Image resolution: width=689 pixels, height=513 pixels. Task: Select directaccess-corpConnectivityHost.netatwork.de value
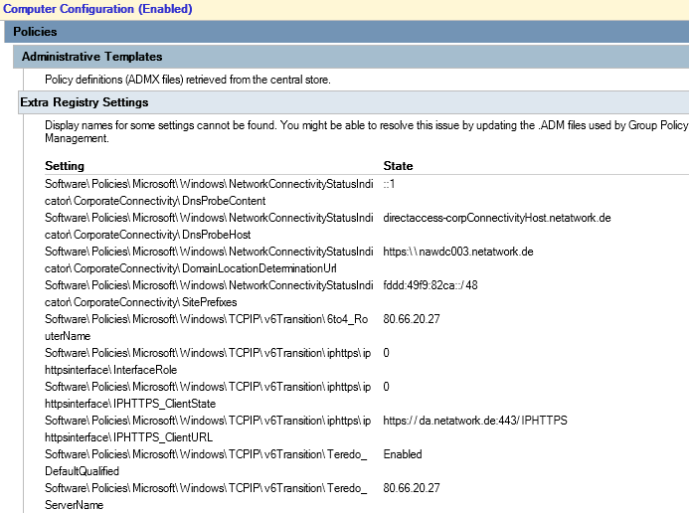497,218
